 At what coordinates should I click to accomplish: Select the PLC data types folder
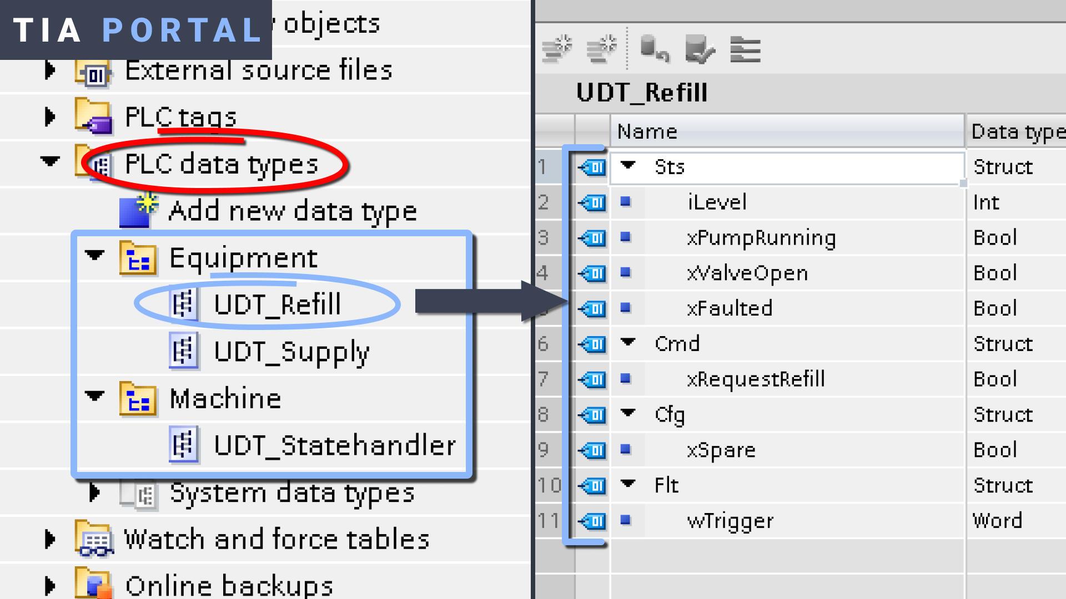point(222,165)
